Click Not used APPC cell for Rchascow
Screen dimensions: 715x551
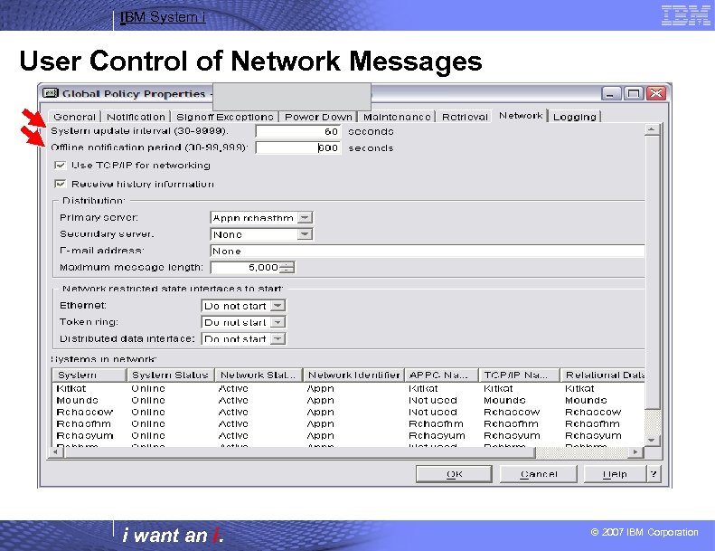pyautogui.click(x=433, y=413)
